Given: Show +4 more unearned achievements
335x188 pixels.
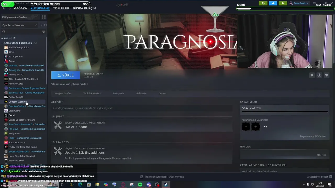Looking at the screenshot, I should pyautogui.click(x=265, y=127).
